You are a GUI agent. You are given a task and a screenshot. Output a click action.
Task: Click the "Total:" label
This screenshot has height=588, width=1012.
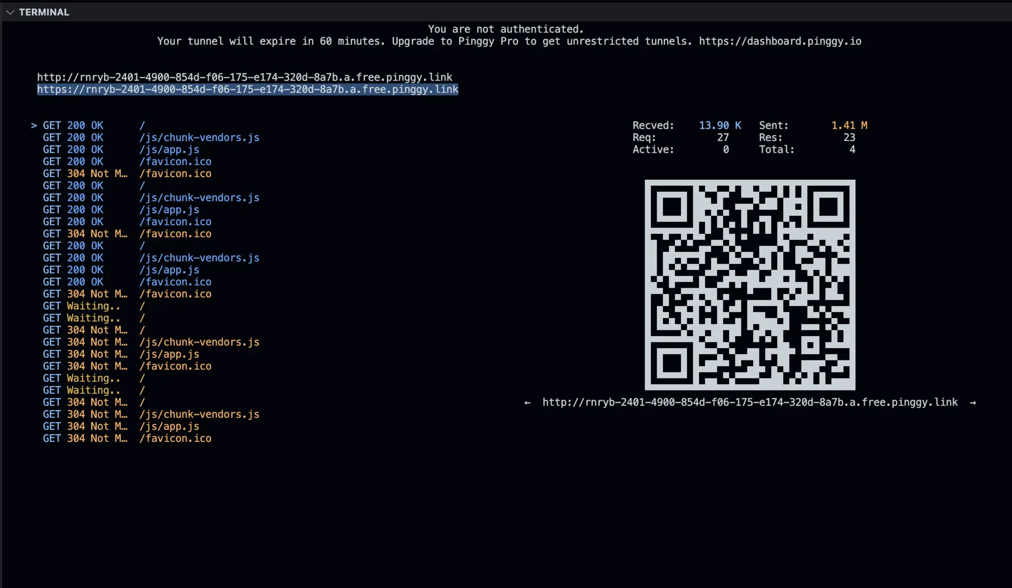click(777, 150)
